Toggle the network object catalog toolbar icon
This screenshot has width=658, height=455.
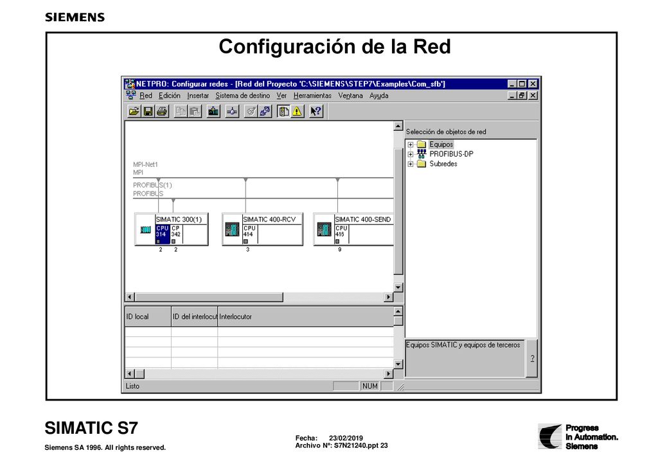283,112
